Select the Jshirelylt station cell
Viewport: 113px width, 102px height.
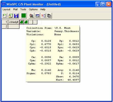14,22
